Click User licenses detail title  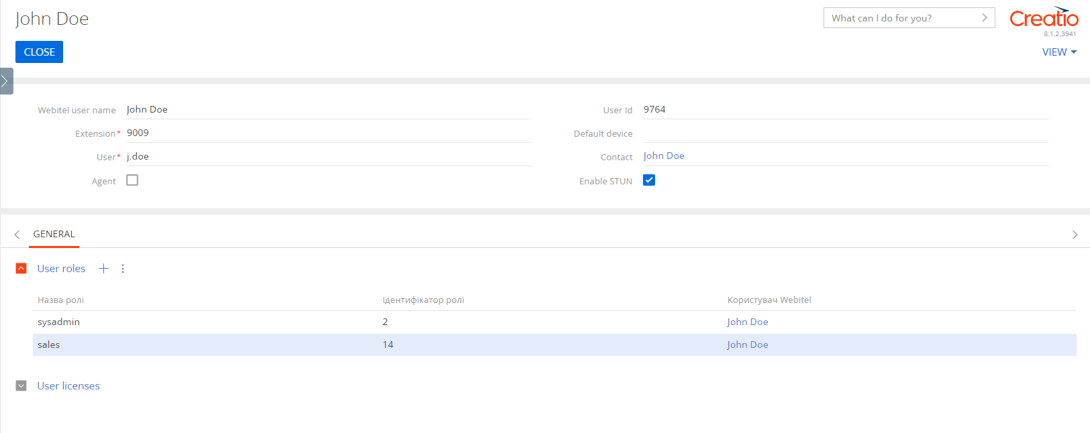pos(68,386)
